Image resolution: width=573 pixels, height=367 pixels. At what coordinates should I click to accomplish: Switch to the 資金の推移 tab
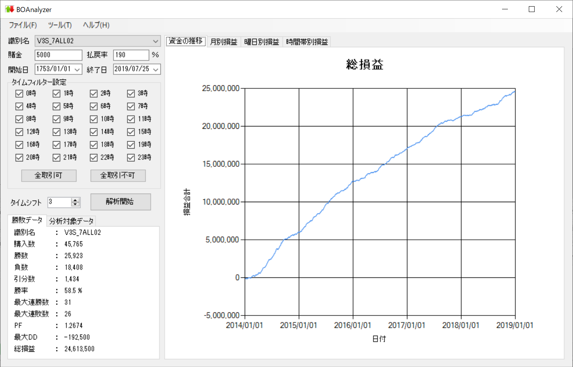[186, 41]
